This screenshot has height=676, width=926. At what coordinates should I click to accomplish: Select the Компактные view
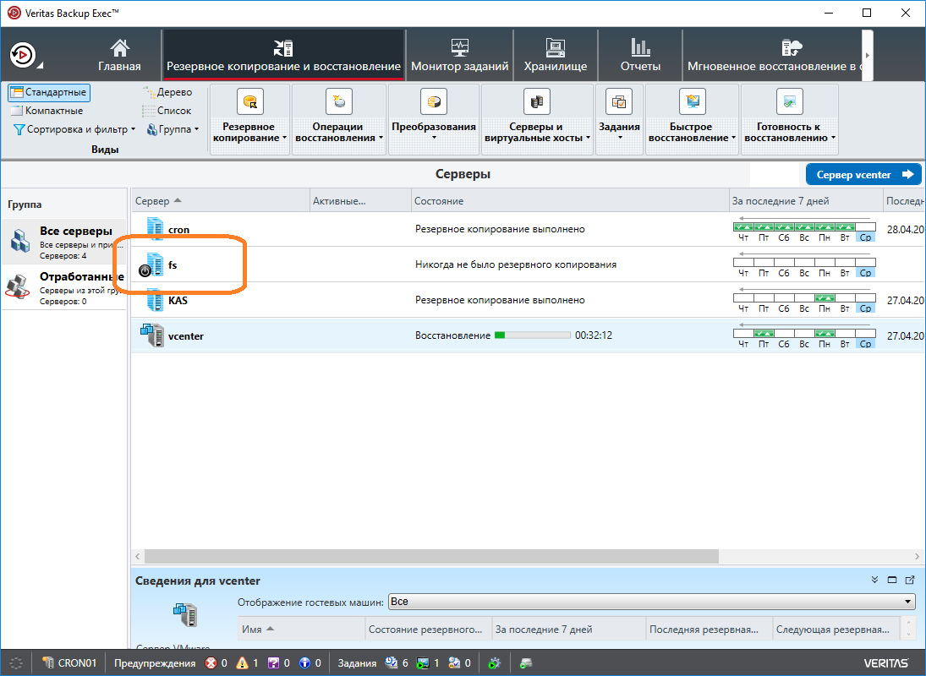[47, 111]
